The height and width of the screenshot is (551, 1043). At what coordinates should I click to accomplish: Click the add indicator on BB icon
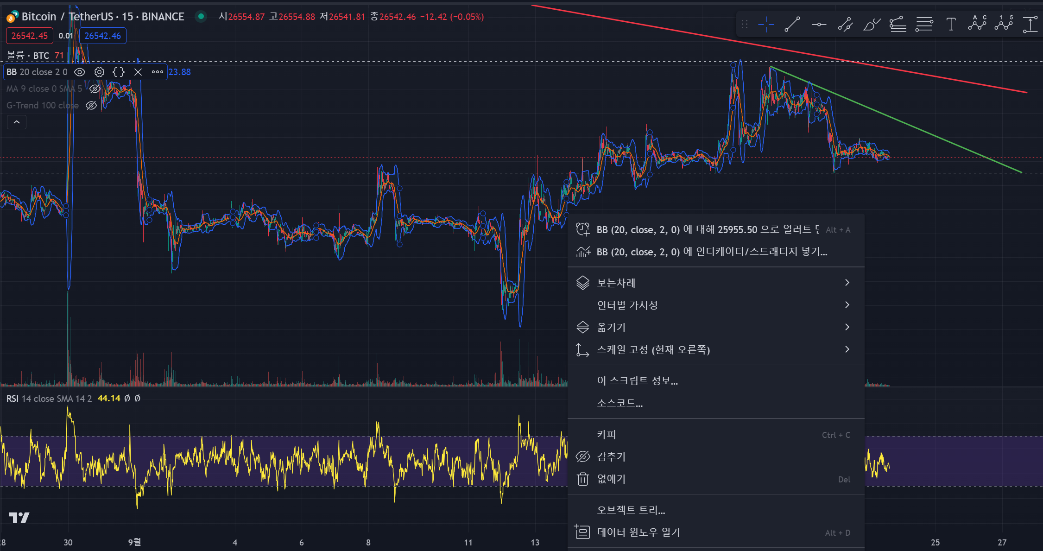coord(583,252)
